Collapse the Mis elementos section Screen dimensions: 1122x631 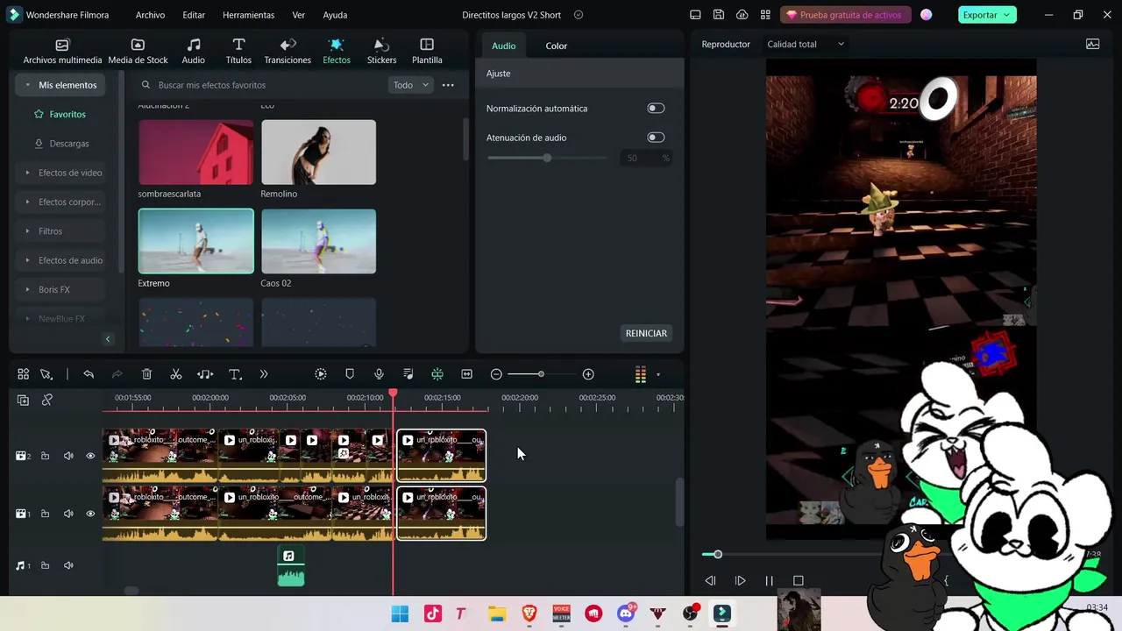[x=28, y=85]
